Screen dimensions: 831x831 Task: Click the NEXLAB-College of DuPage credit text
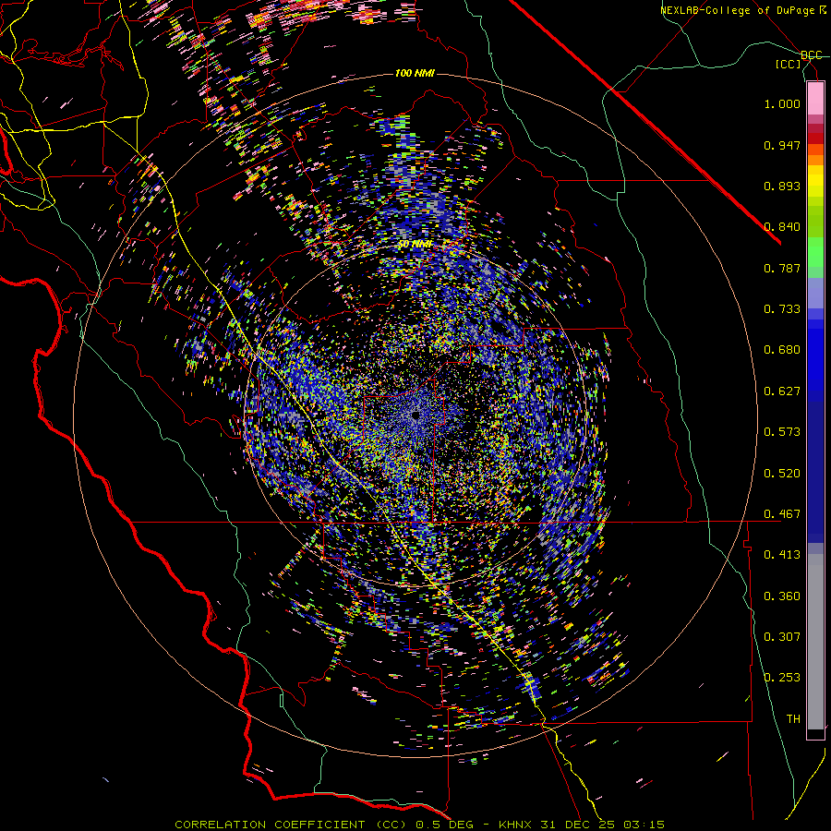[x=739, y=10]
